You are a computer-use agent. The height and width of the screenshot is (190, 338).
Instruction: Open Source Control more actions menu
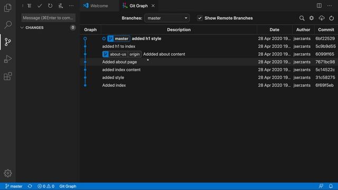click(x=71, y=6)
